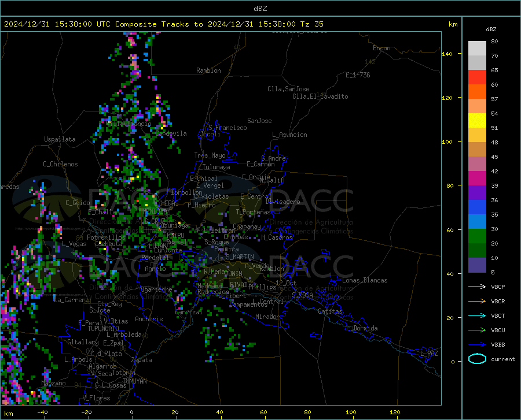This screenshot has width=521, height=420.
Task: Click the dBZ title at top
Action: [260, 9]
